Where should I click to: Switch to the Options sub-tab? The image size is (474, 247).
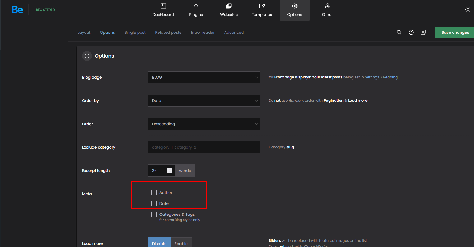point(107,32)
